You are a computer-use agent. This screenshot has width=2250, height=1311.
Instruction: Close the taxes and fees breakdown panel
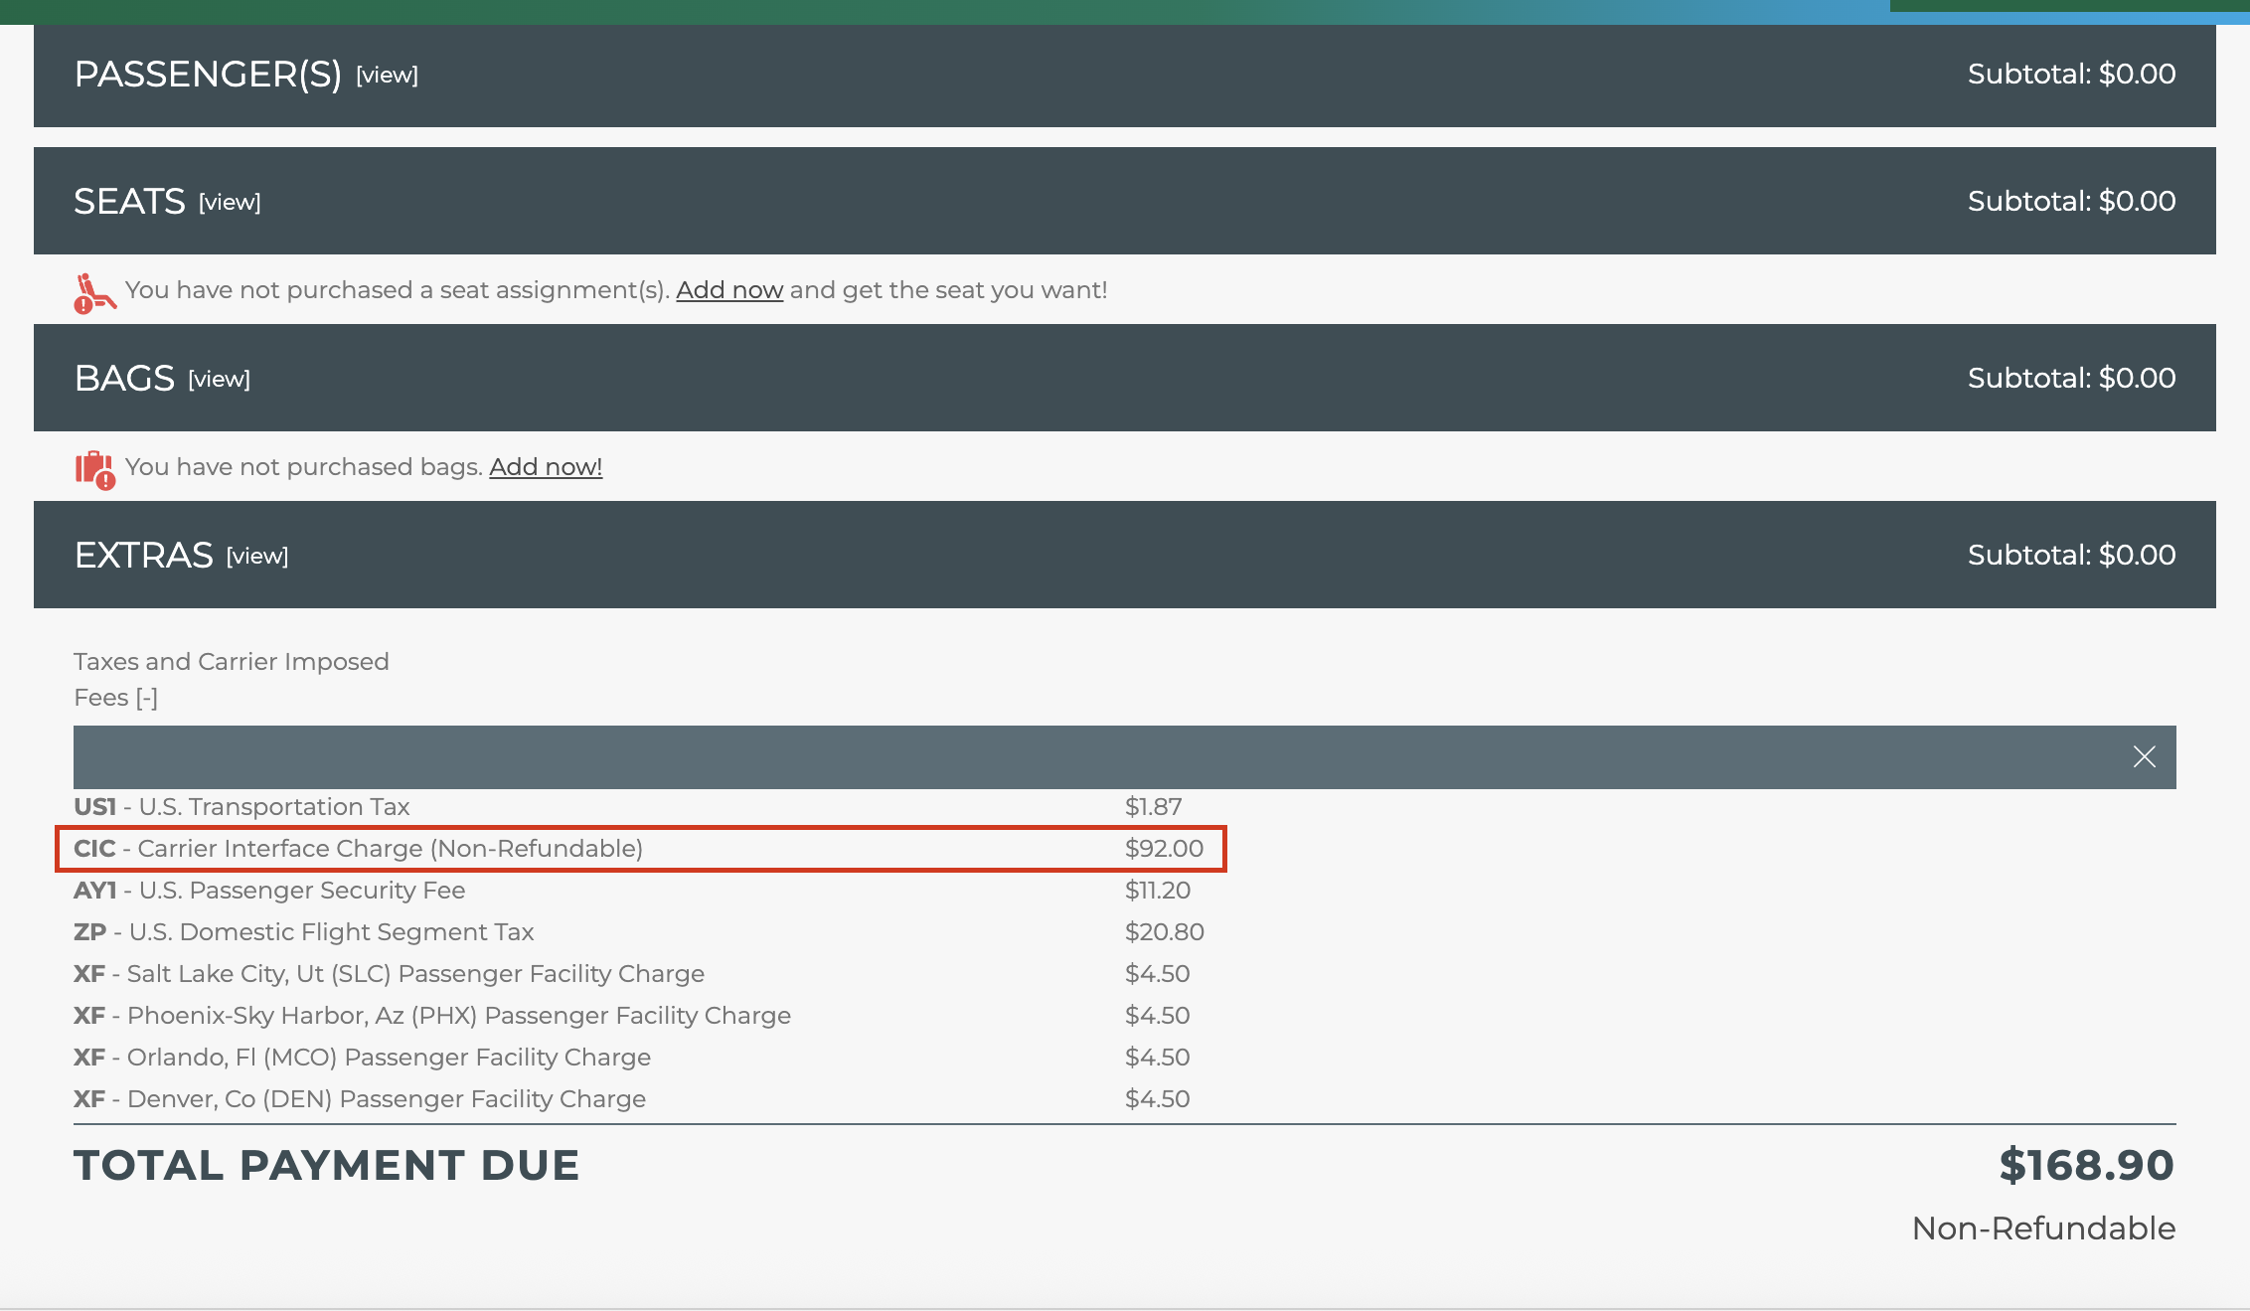pyautogui.click(x=2144, y=757)
